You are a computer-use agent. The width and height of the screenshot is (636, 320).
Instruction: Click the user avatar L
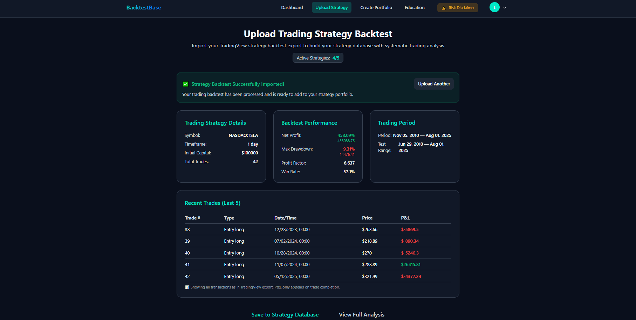[494, 7]
